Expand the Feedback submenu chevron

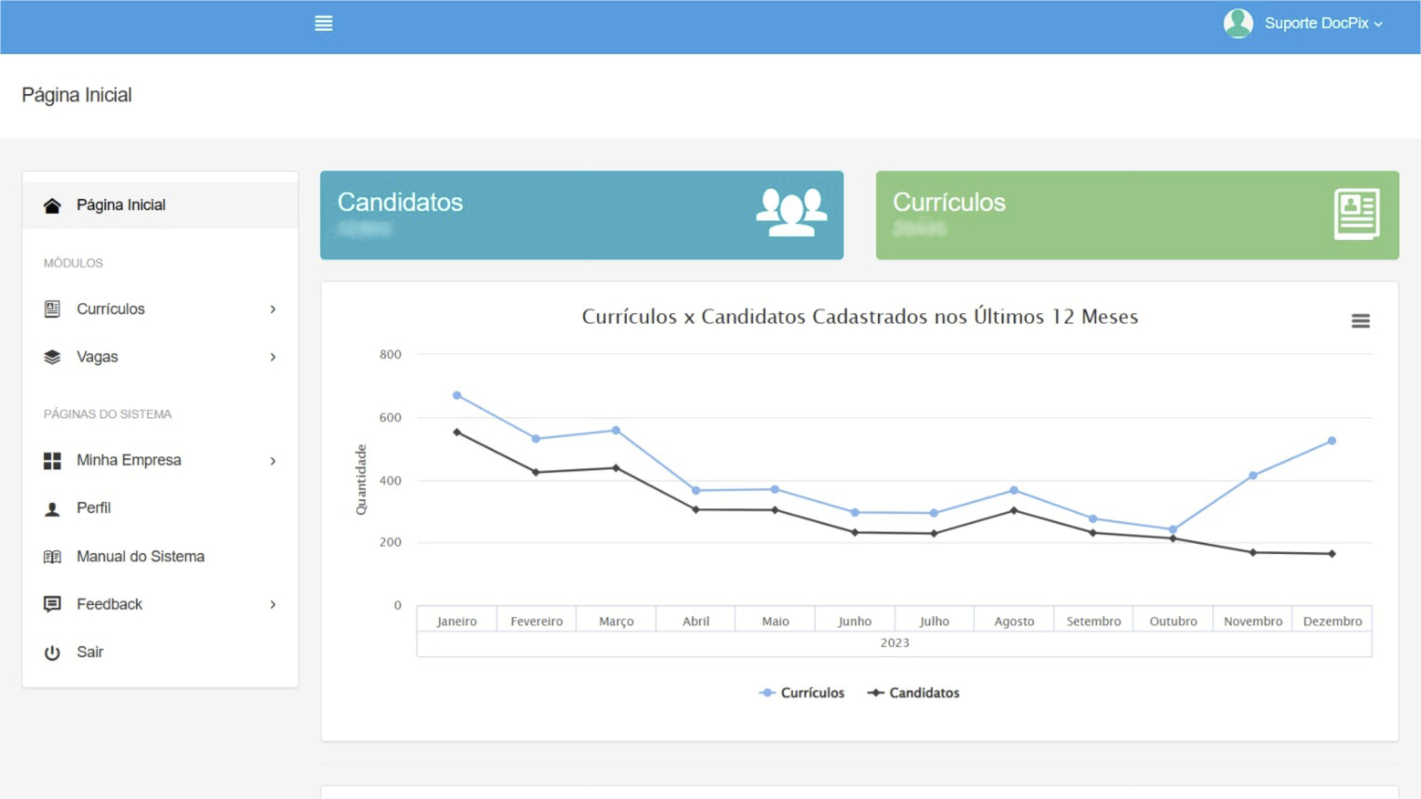[273, 604]
